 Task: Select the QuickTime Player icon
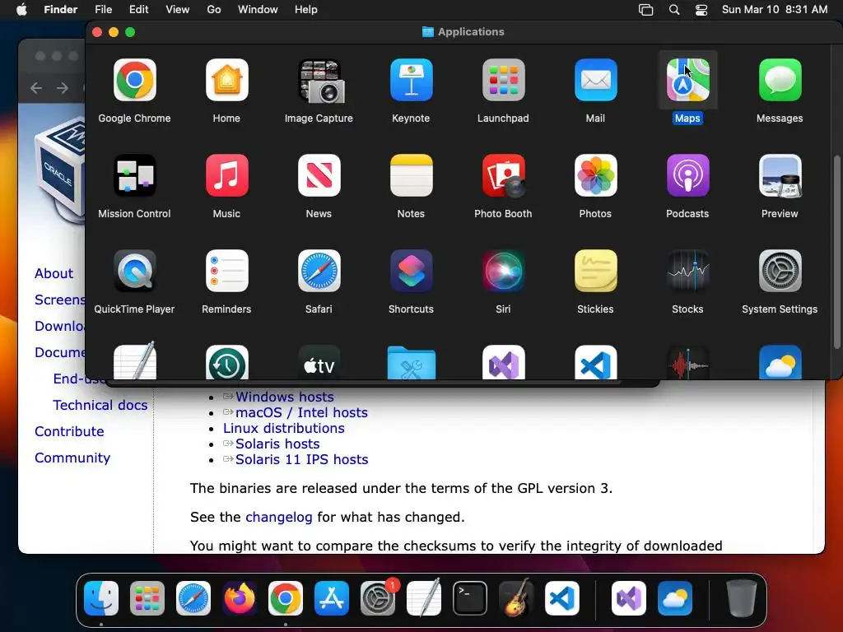click(x=134, y=271)
